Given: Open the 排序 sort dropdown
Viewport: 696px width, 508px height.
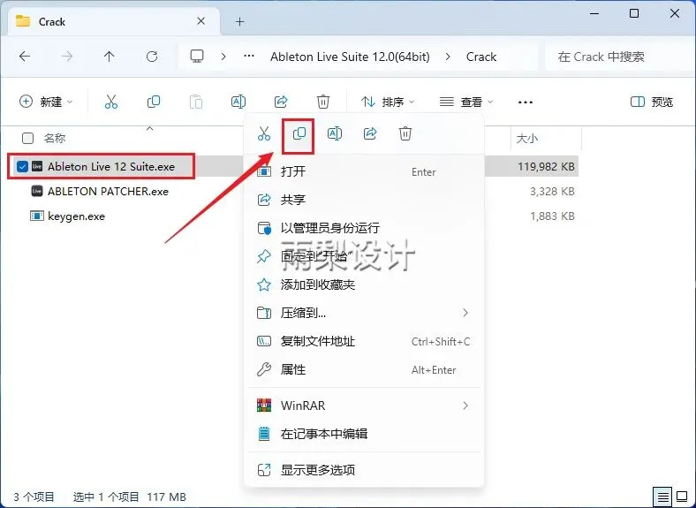Looking at the screenshot, I should point(388,102).
